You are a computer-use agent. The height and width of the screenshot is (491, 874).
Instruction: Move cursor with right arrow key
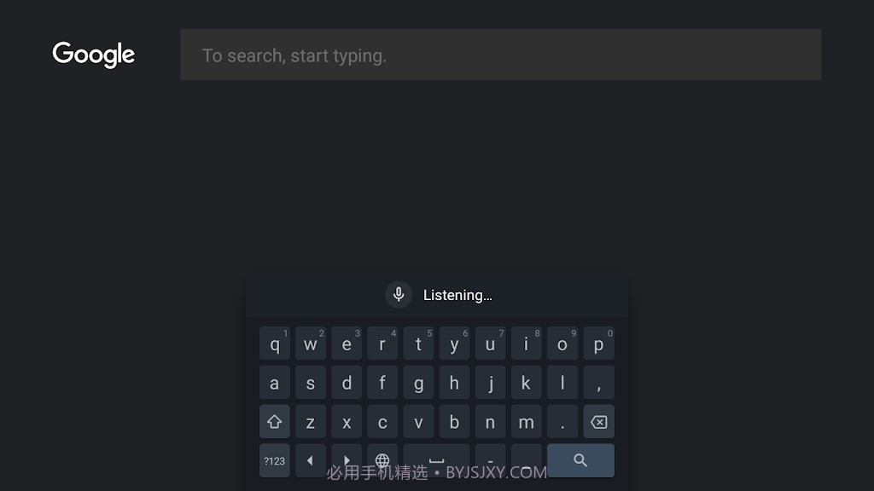tap(347, 460)
